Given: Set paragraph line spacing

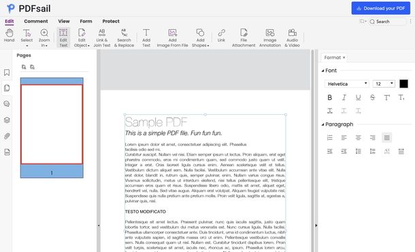Looking at the screenshot, I should (358, 151).
